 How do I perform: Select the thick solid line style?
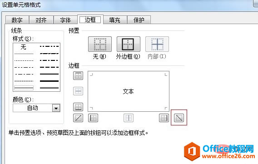click(49, 81)
